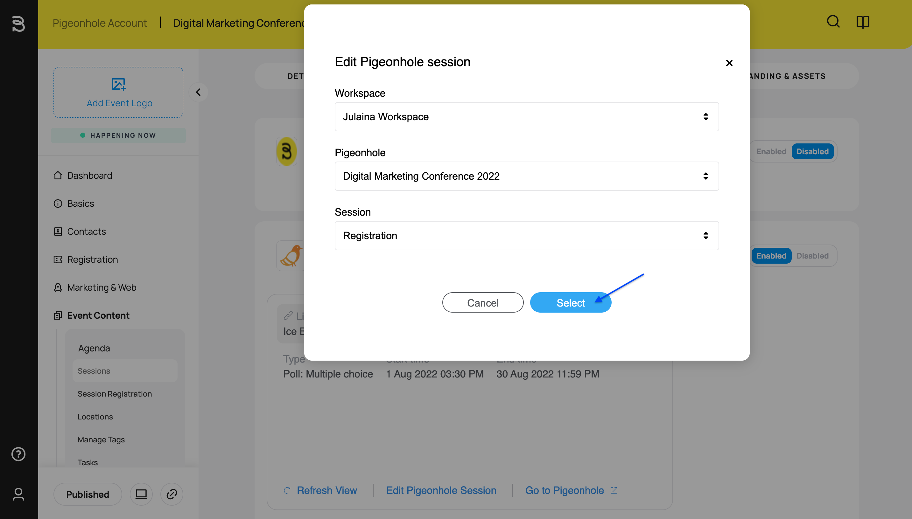Collapse sidebar with the left chevron
The height and width of the screenshot is (519, 912).
point(198,92)
